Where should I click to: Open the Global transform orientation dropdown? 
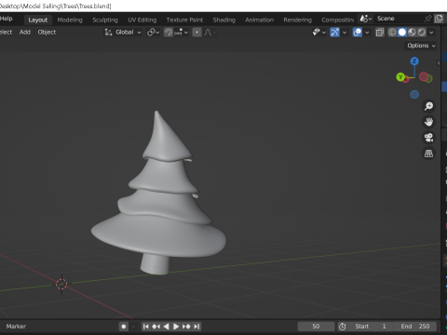pos(123,33)
